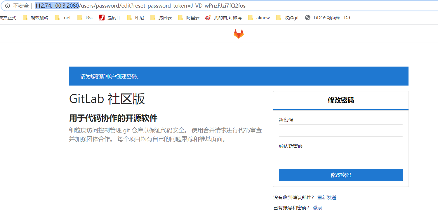Focus the 新密码 input field
This screenshot has width=438, height=221.
(x=341, y=130)
